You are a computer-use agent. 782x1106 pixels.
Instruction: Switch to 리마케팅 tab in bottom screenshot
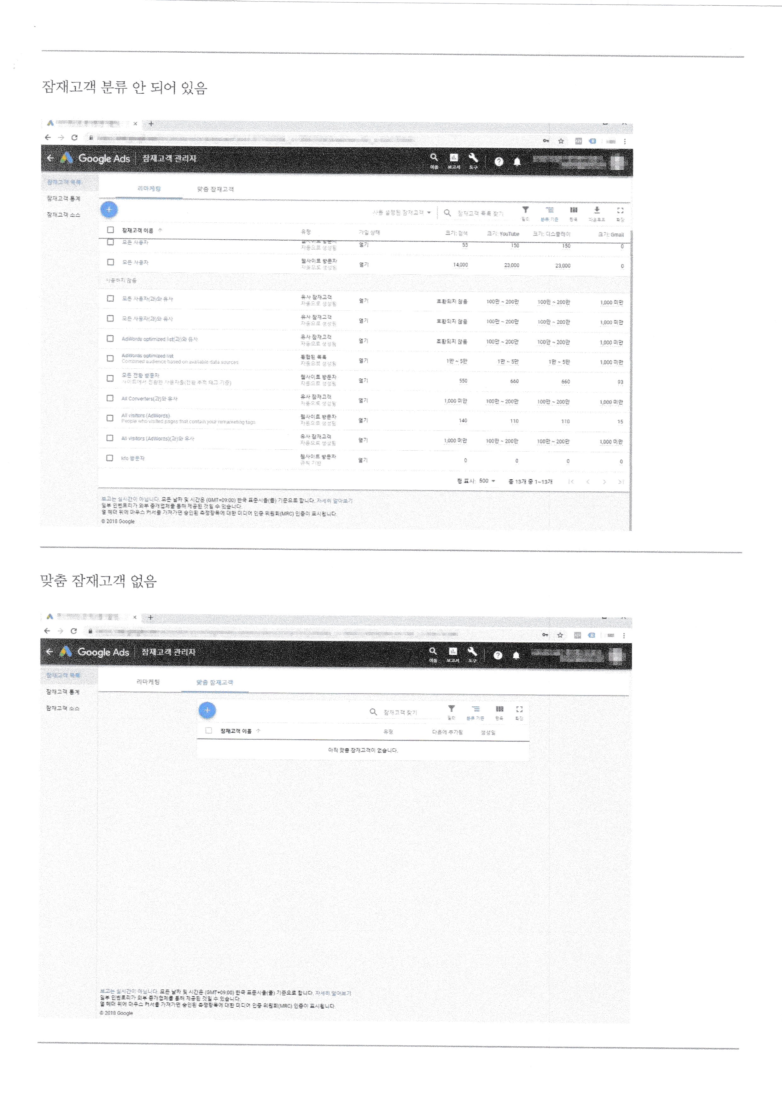148,682
